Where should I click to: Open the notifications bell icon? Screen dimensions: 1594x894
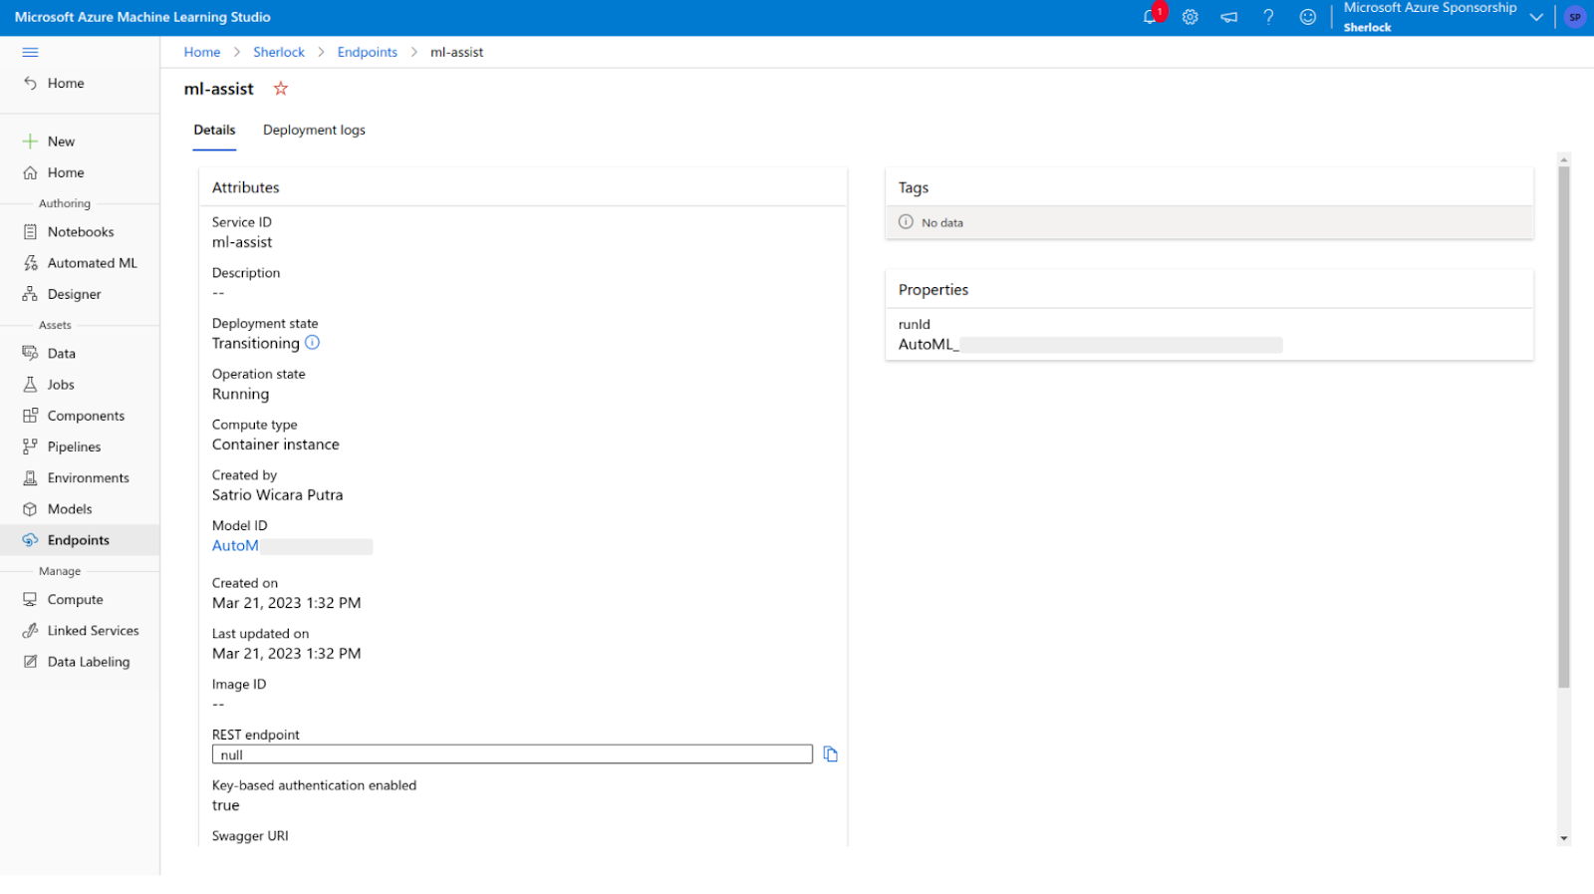click(1150, 17)
